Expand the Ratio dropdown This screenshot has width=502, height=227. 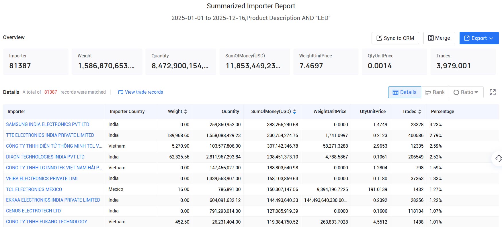click(x=466, y=92)
